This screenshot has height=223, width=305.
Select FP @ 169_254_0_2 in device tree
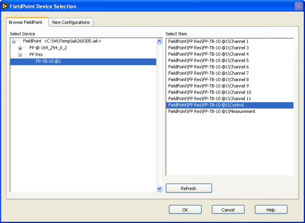pyautogui.click(x=48, y=48)
